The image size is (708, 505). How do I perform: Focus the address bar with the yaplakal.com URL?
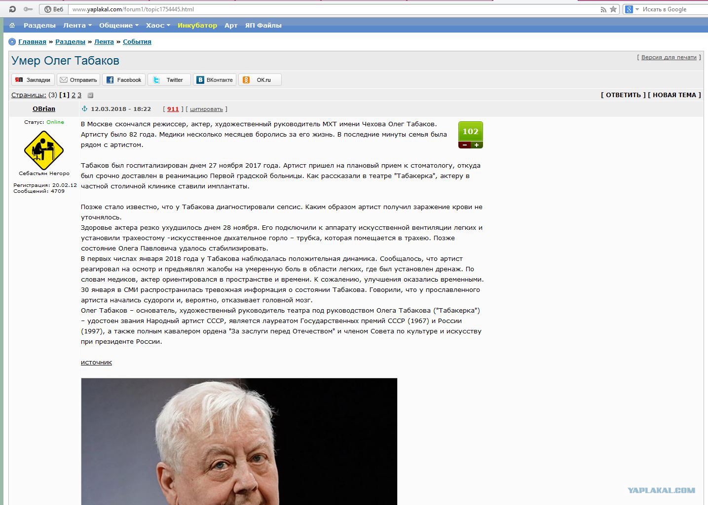(x=333, y=9)
